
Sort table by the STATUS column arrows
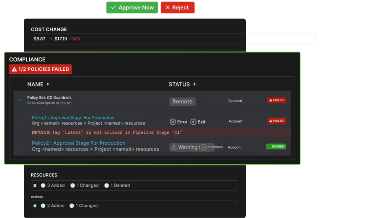click(194, 84)
